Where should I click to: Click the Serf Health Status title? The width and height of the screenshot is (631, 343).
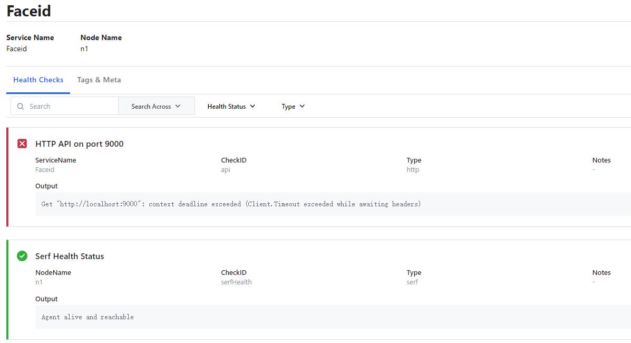(x=70, y=256)
